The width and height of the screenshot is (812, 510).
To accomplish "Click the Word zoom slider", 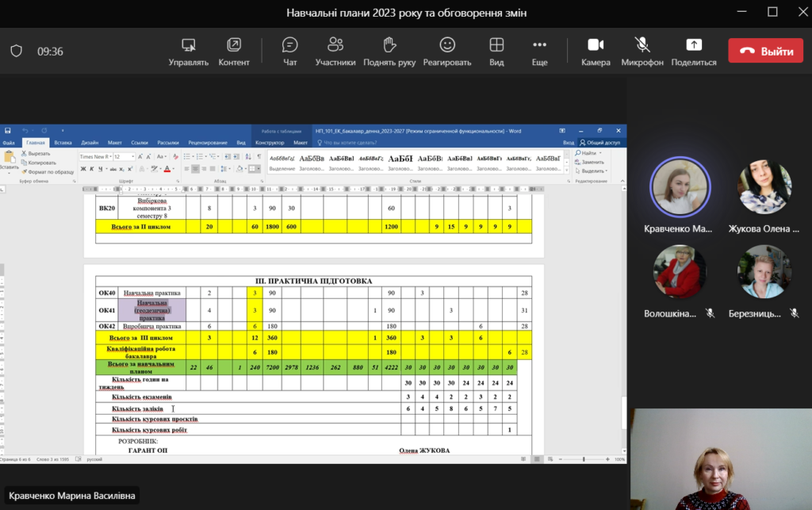I will point(584,459).
